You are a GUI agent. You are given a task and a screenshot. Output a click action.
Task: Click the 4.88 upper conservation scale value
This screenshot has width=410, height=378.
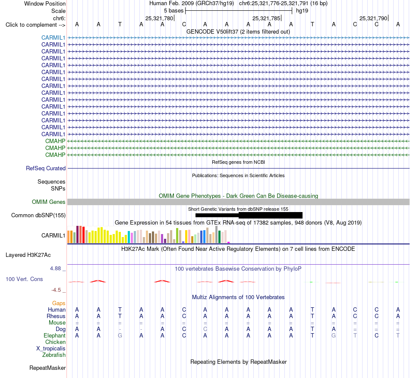point(55,269)
